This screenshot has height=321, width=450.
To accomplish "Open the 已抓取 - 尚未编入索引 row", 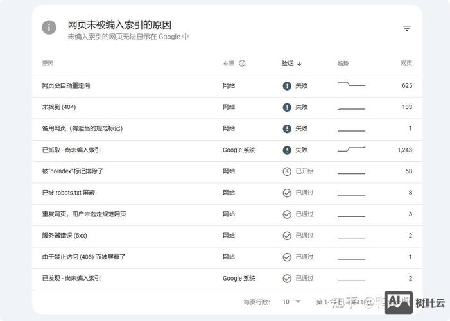I will (227, 151).
